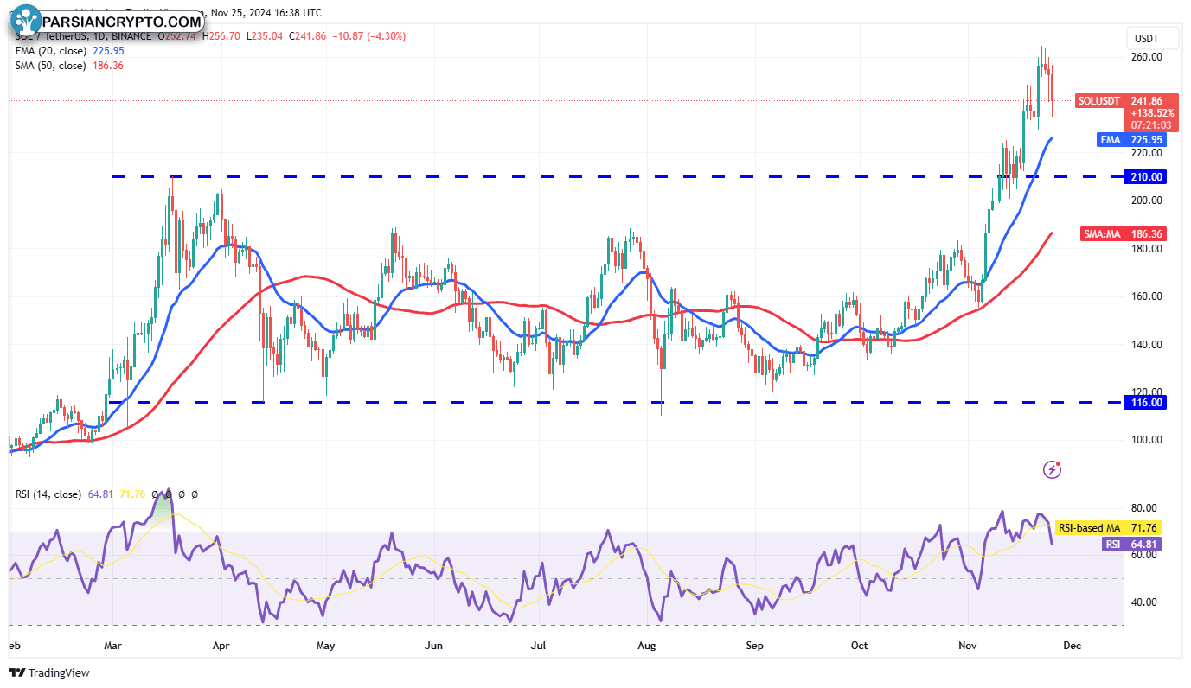The height and width of the screenshot is (688, 1191).
Task: Click the 07:21:03 countdown timer on price tag
Action: click(1150, 125)
